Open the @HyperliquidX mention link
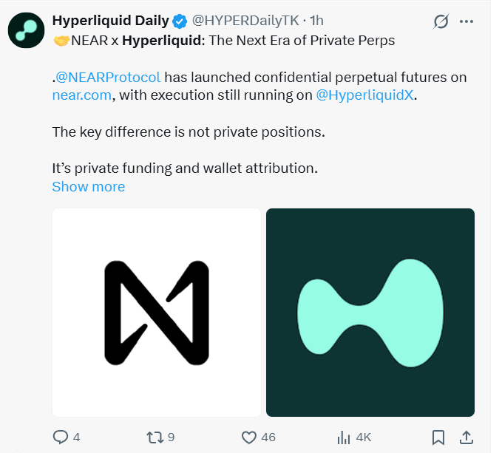Image resolution: width=502 pixels, height=453 pixels. tap(364, 95)
